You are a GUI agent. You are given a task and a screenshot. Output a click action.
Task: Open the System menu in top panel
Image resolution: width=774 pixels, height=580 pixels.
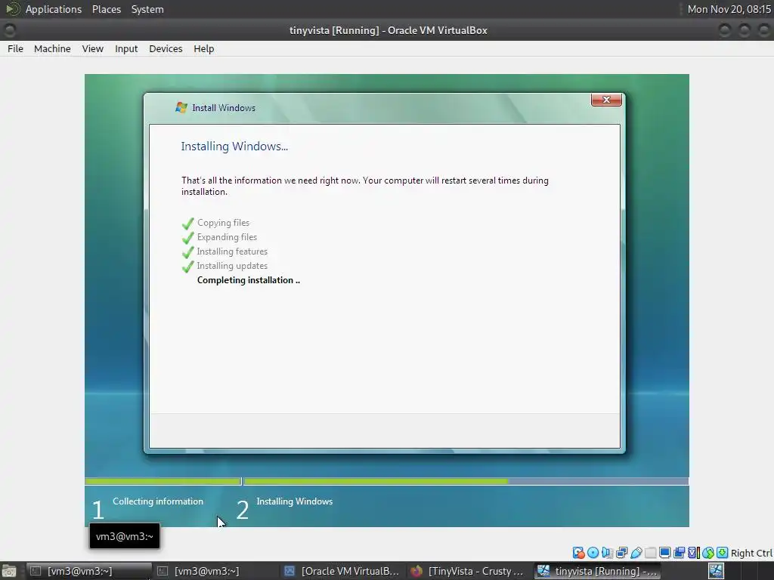pyautogui.click(x=147, y=9)
